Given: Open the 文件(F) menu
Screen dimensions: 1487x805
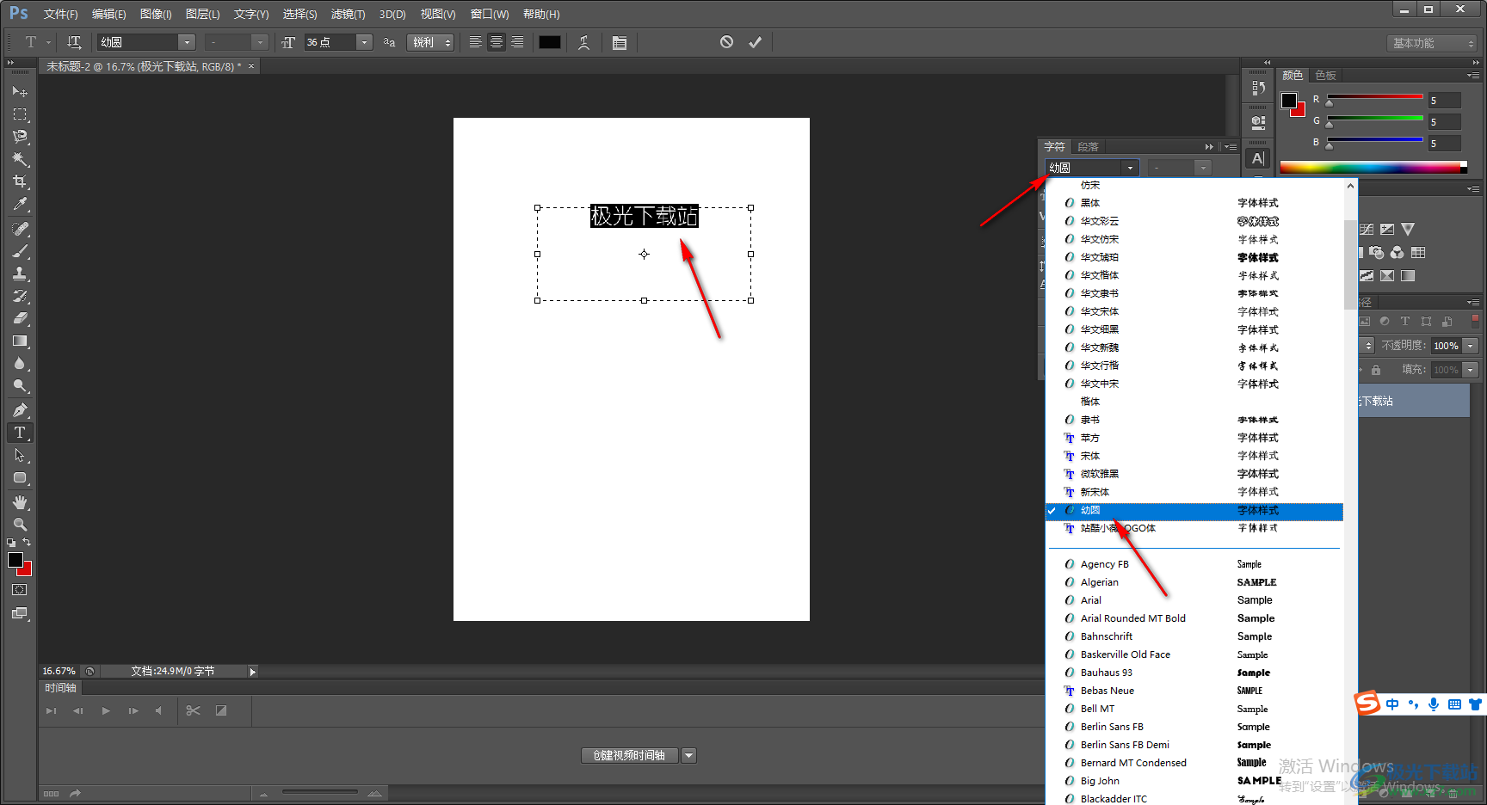Looking at the screenshot, I should click(60, 14).
